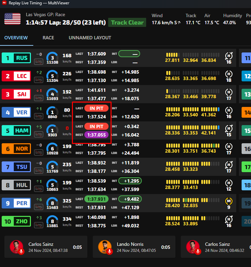The image size is (251, 267).
Task: Click the hard tyre icon for NOR
Action: coord(229,147)
